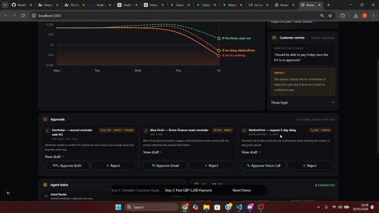
Task: Click the Customer comms envelope icon
Action: pyautogui.click(x=274, y=38)
